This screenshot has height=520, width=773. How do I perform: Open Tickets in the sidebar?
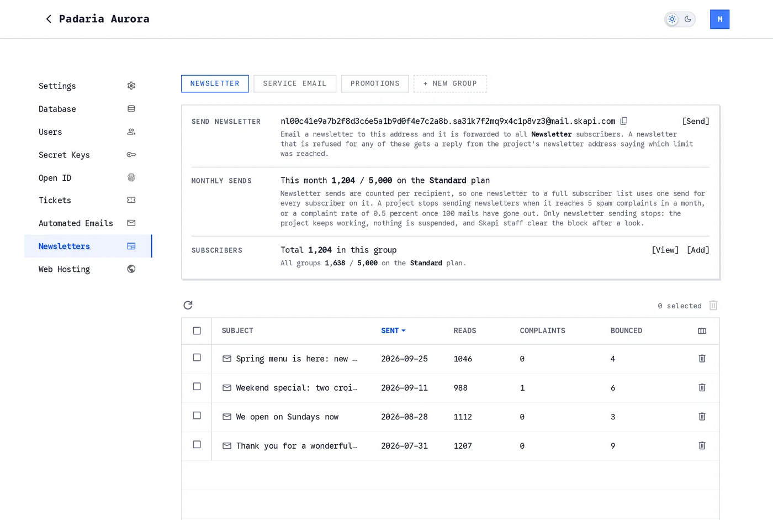coord(87,200)
